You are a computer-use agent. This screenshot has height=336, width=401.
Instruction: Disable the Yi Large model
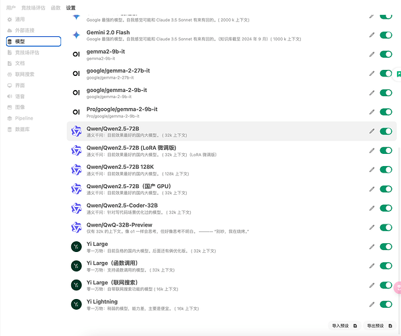click(386, 247)
